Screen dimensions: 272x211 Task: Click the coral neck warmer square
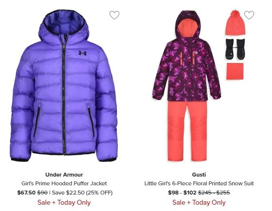[235, 71]
